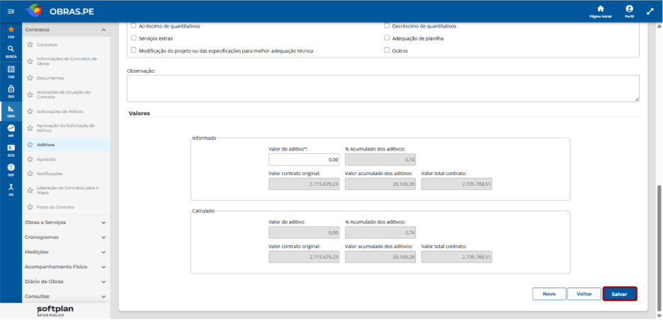Screen dimensions: 663x320
Task: Select Solicitações de Aditivo menu item
Action: (x=59, y=112)
